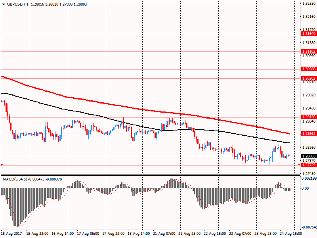Select the 1.29040 price scale value
The image size is (317, 238).
[309, 121]
